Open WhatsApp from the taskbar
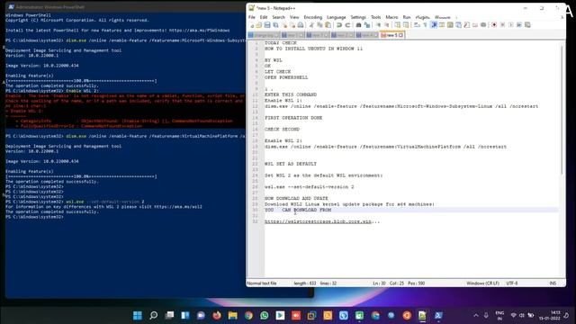 (264, 316)
